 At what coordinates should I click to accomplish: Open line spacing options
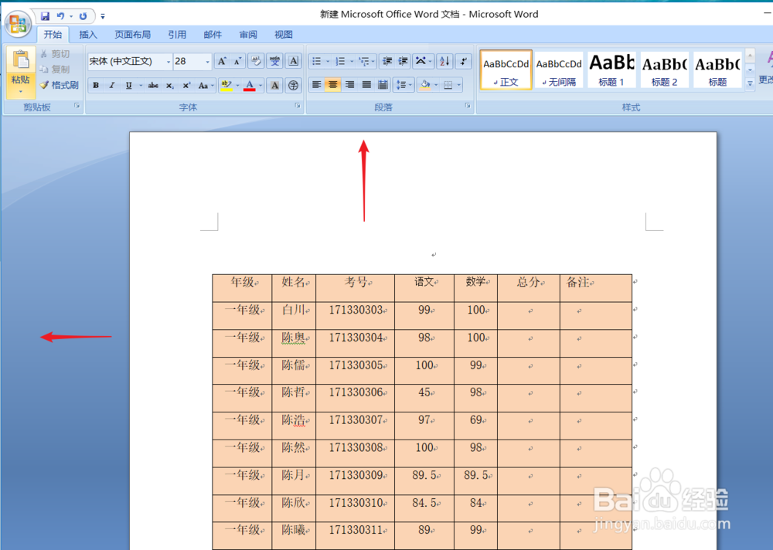point(404,85)
